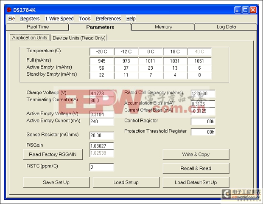The width and height of the screenshot is (263, 204).
Task: Edit the Active Empty value 6
Action: [x=199, y=68]
